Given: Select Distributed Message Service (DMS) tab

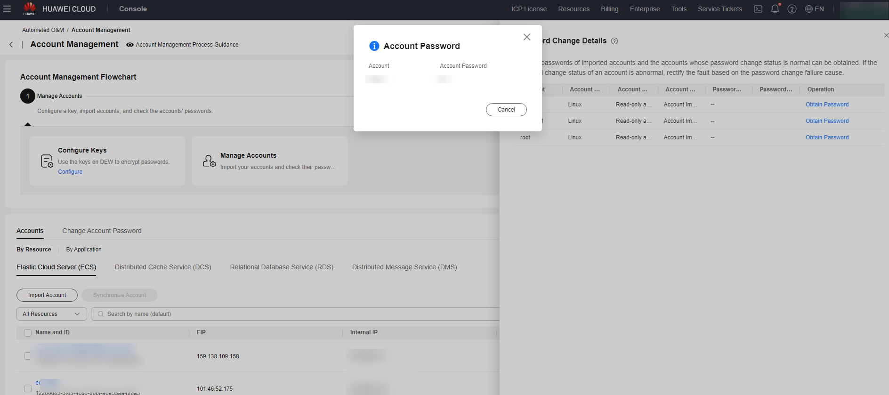Looking at the screenshot, I should point(404,267).
